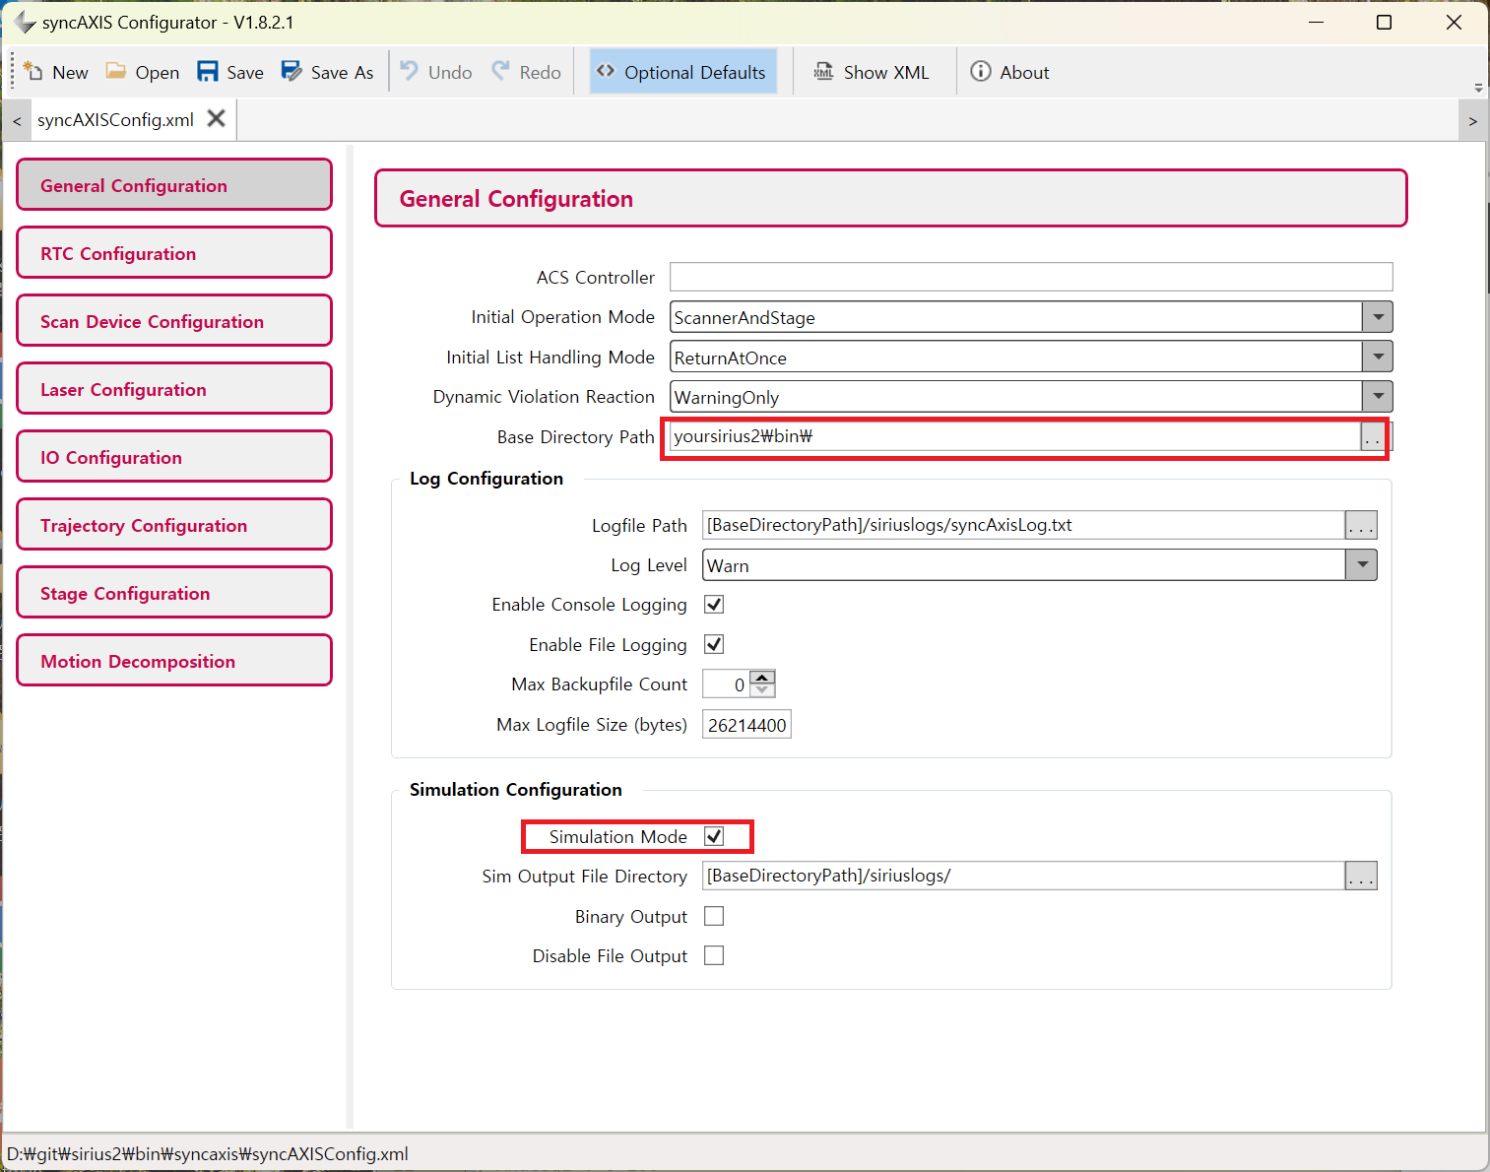The width and height of the screenshot is (1490, 1172).
Task: Expand the Initial List Handling Mode dropdown
Action: coord(1378,357)
